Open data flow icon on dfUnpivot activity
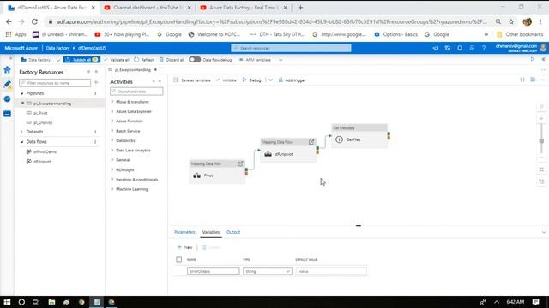This screenshot has width=549, height=308. (x=311, y=142)
